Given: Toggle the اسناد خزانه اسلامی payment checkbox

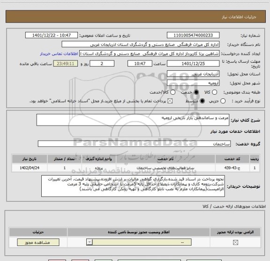Looking at the screenshot, I should click(170, 101).
